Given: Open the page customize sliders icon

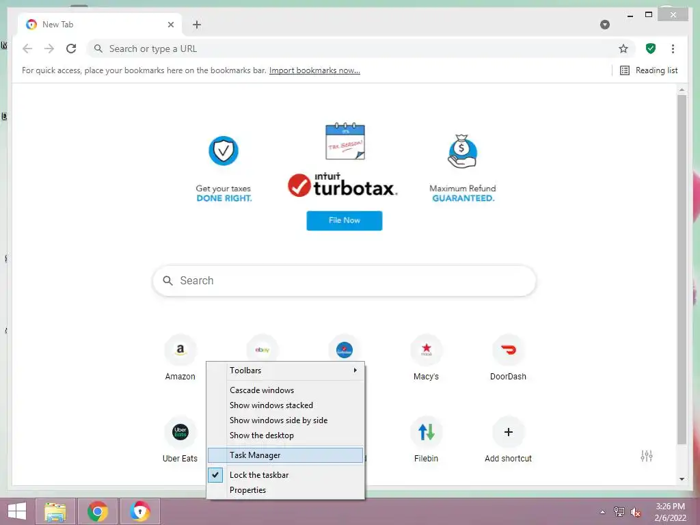Looking at the screenshot, I should click(x=647, y=456).
